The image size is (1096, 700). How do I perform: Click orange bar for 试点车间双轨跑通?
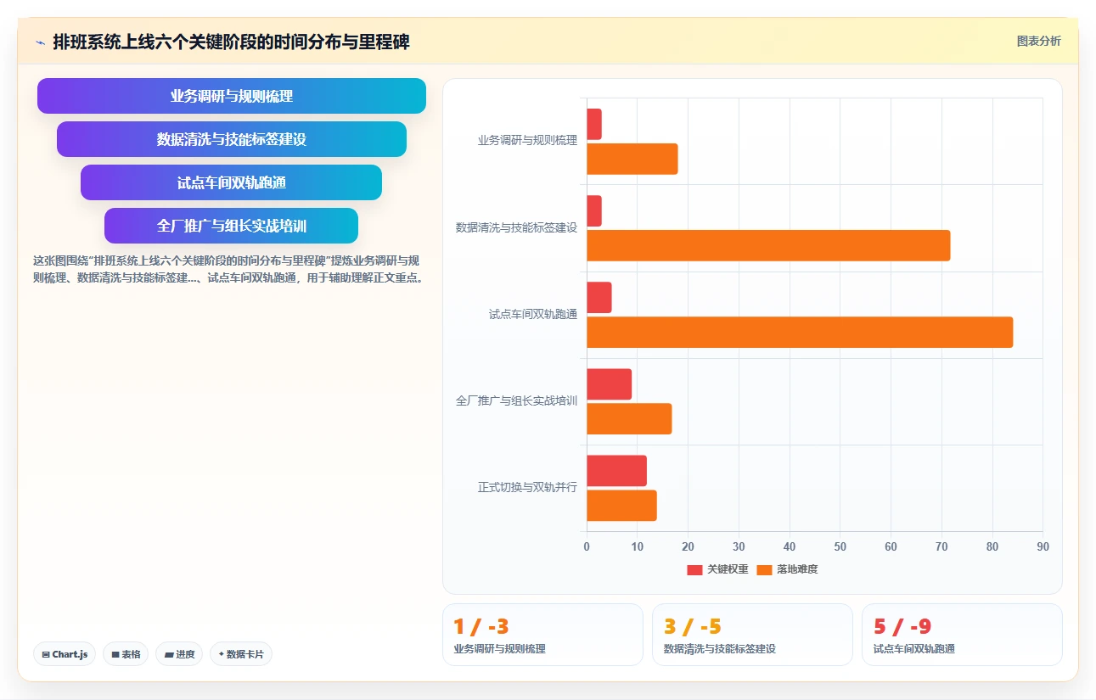pos(800,332)
